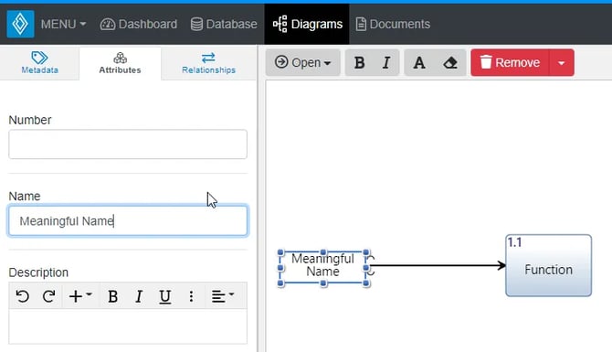Apply italic in the diagram toolbar
612x352 pixels.
pos(386,62)
